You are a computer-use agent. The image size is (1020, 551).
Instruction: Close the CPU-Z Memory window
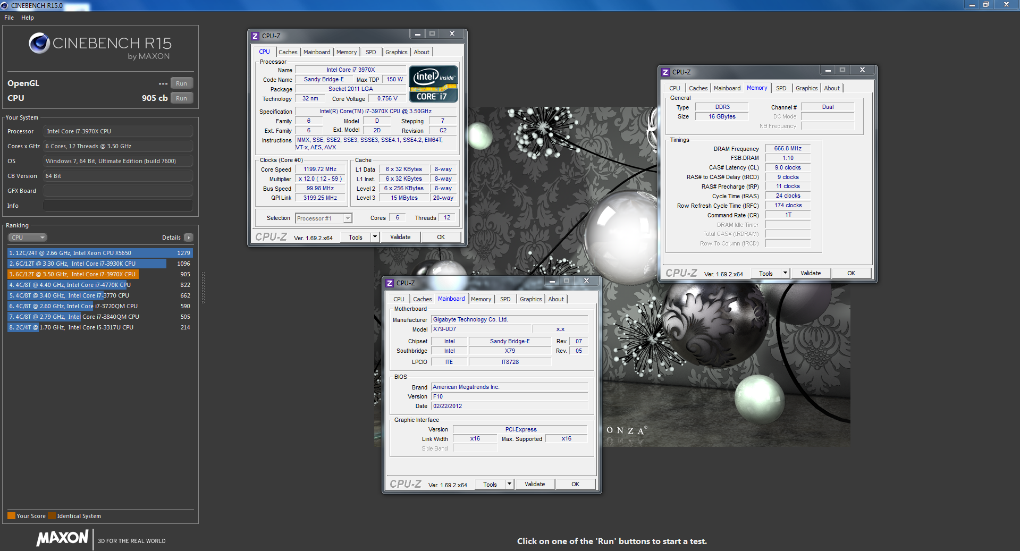click(x=862, y=70)
